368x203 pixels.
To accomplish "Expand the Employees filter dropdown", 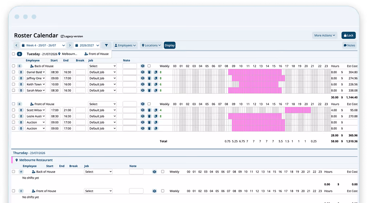I will (125, 45).
